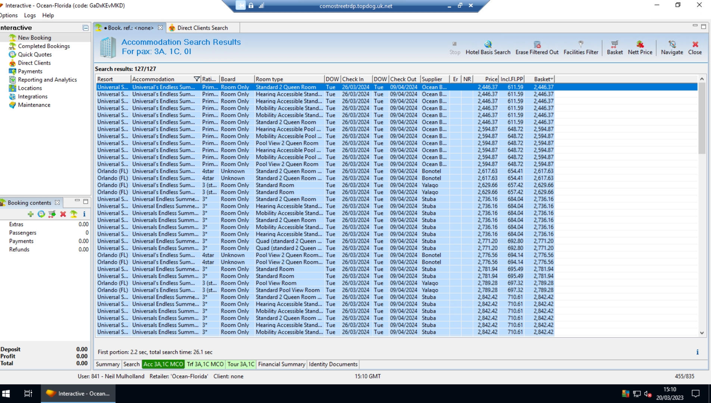Image resolution: width=711 pixels, height=403 pixels.
Task: Minimize the main editor area
Action: pyautogui.click(x=695, y=26)
